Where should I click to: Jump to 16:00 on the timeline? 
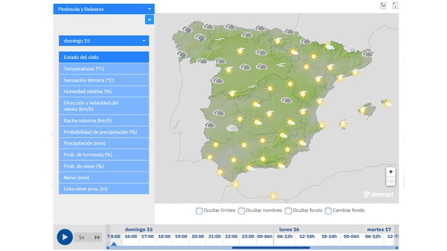131,236
